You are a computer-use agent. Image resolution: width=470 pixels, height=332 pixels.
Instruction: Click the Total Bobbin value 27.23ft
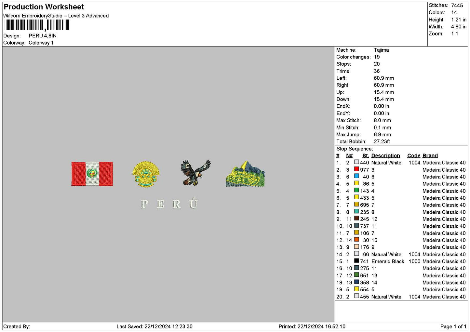[382, 141]
